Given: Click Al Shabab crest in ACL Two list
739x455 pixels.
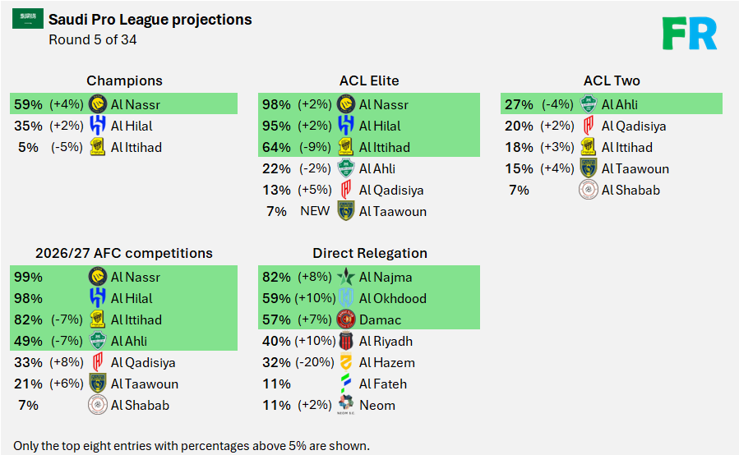Looking at the screenshot, I should [588, 190].
